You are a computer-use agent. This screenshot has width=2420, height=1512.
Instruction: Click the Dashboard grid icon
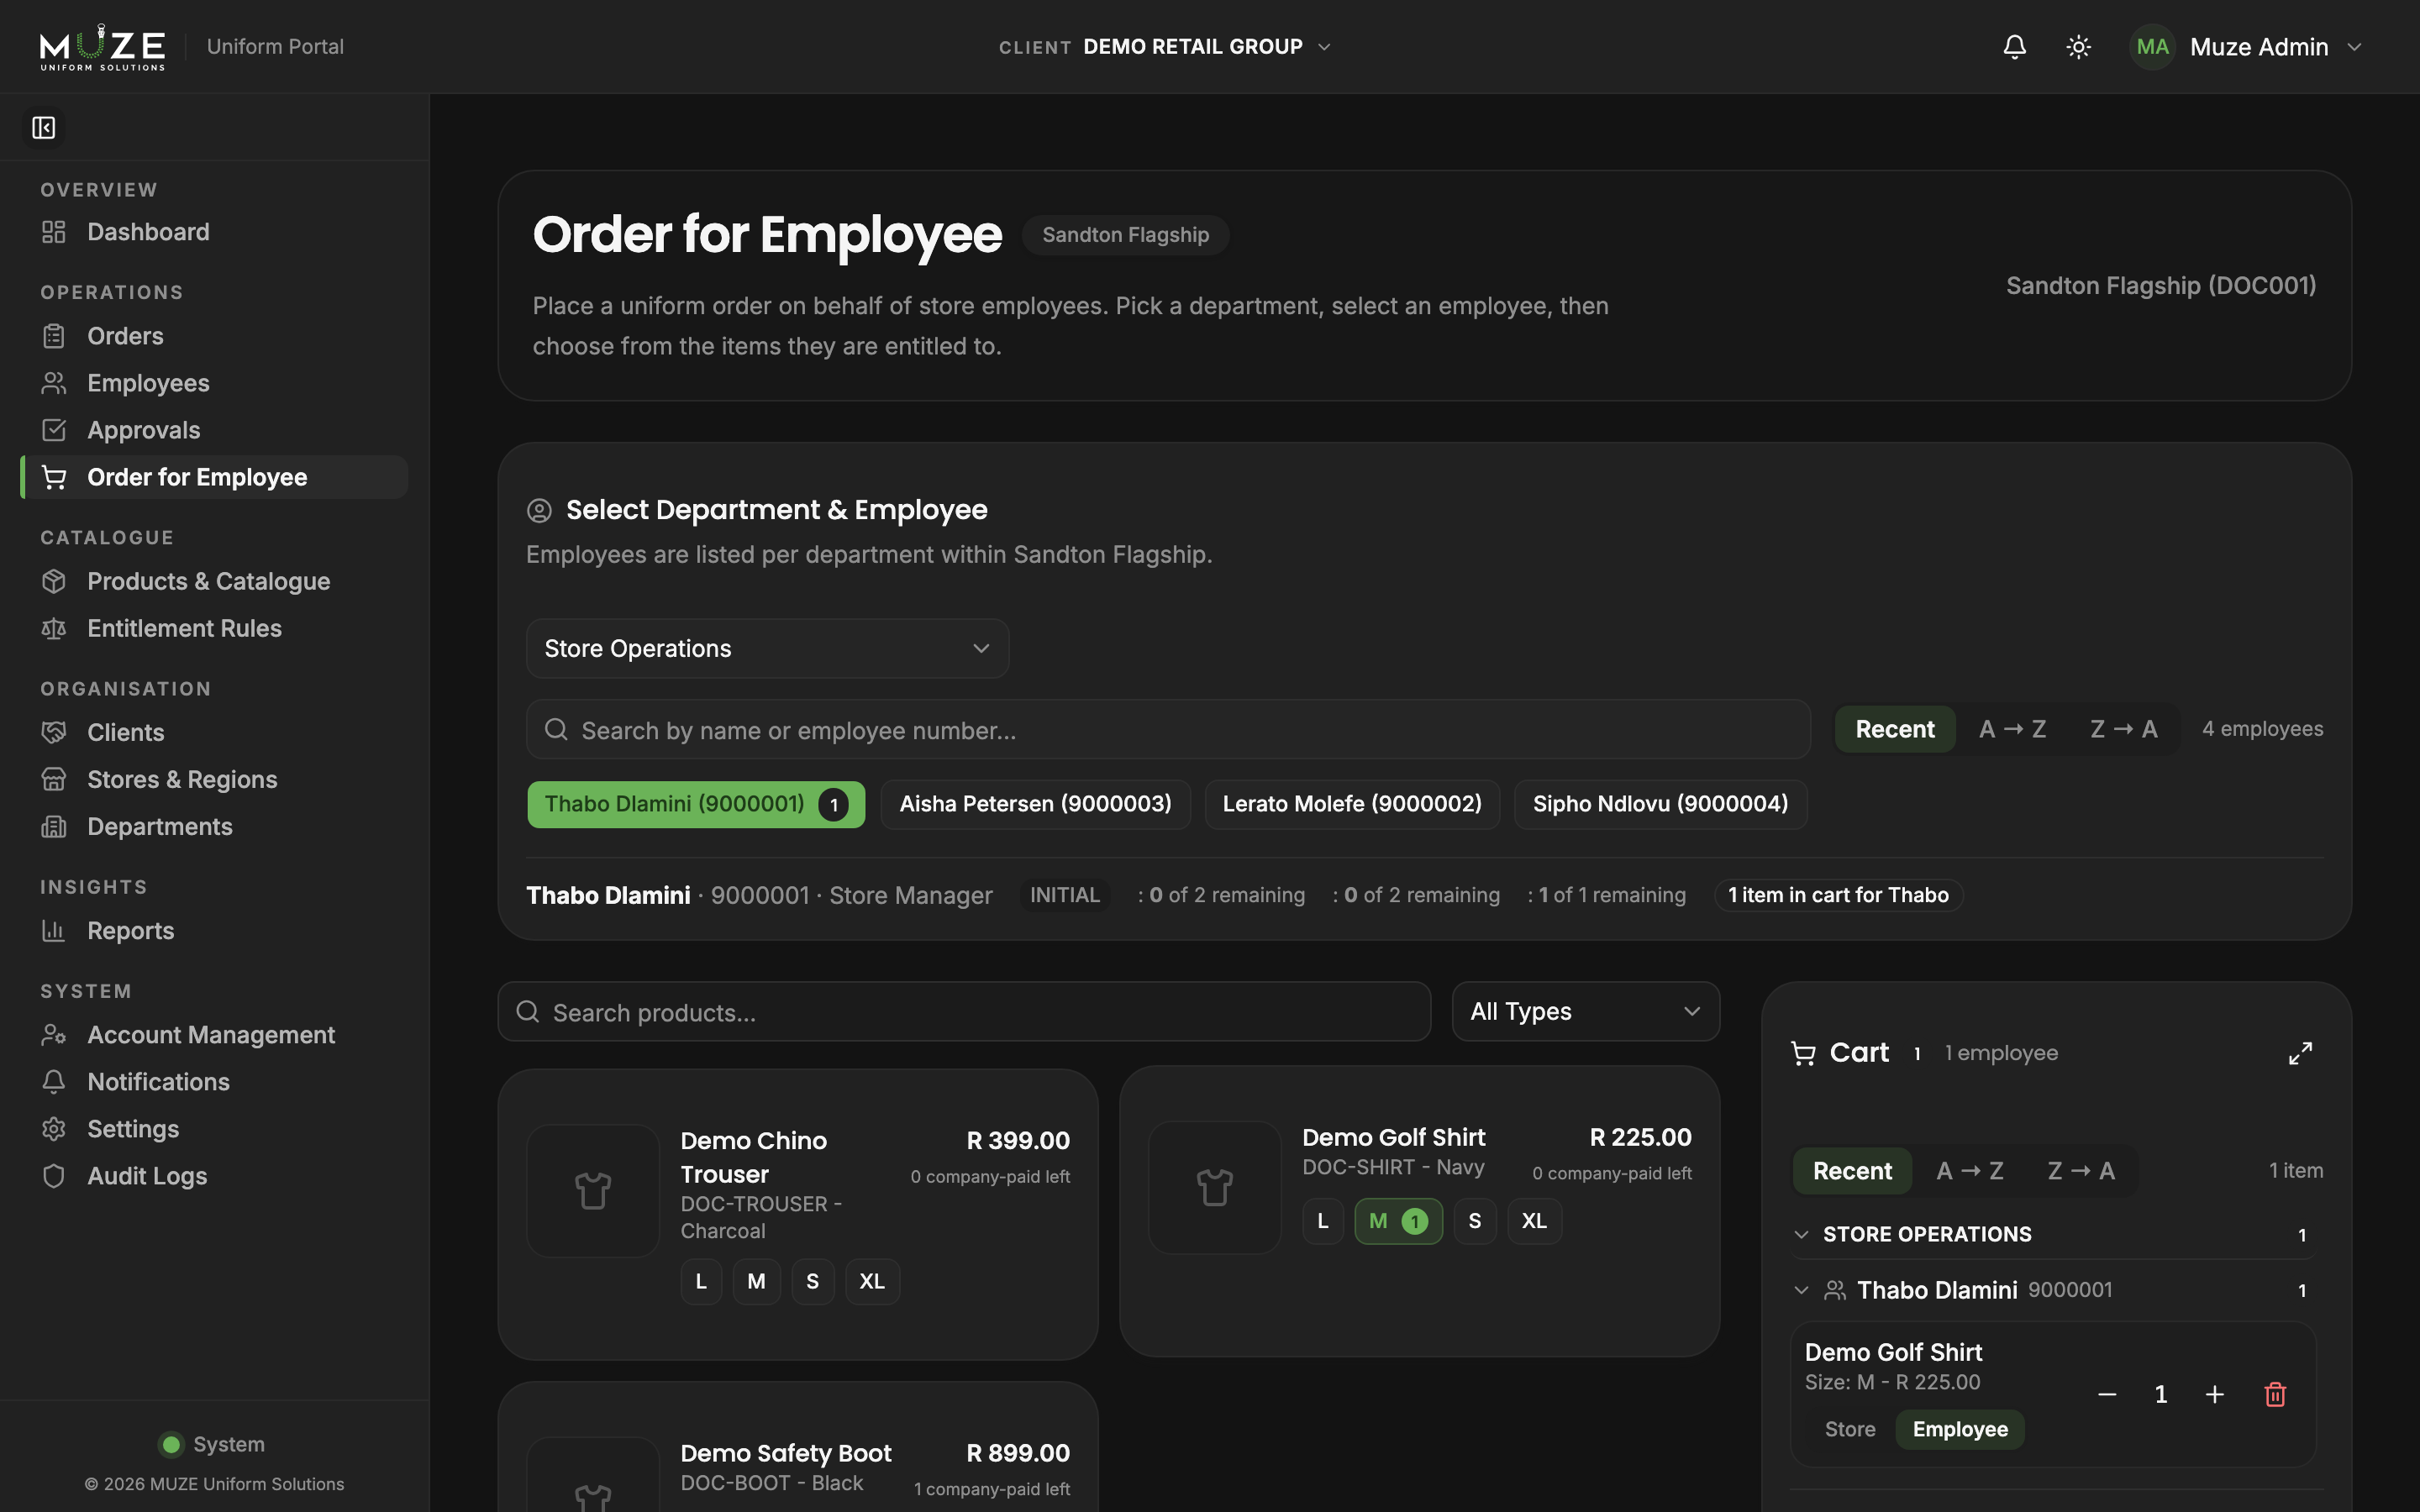[x=54, y=232]
